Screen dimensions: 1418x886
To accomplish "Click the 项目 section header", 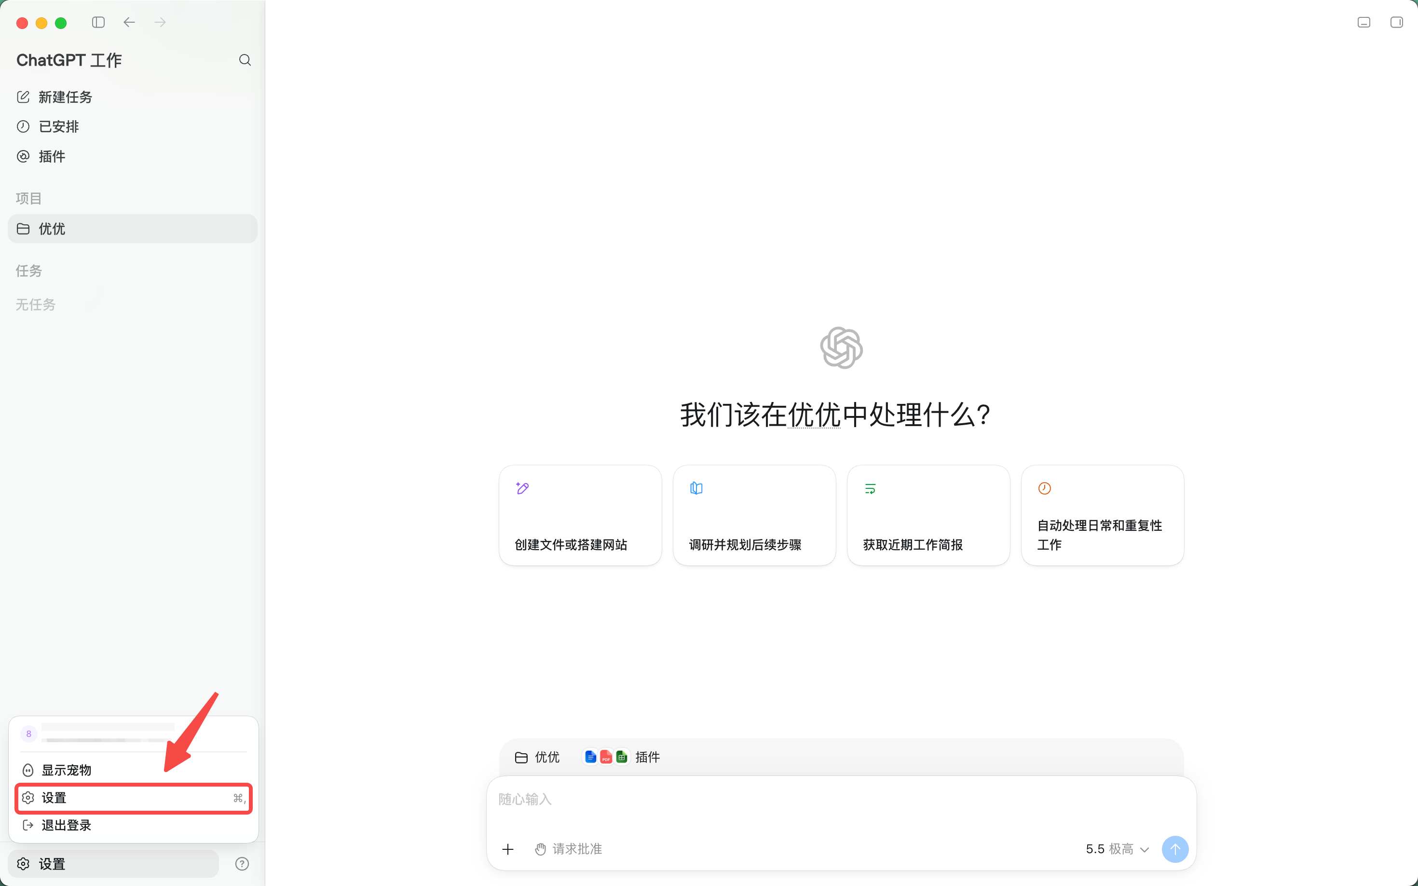I will coord(29,199).
